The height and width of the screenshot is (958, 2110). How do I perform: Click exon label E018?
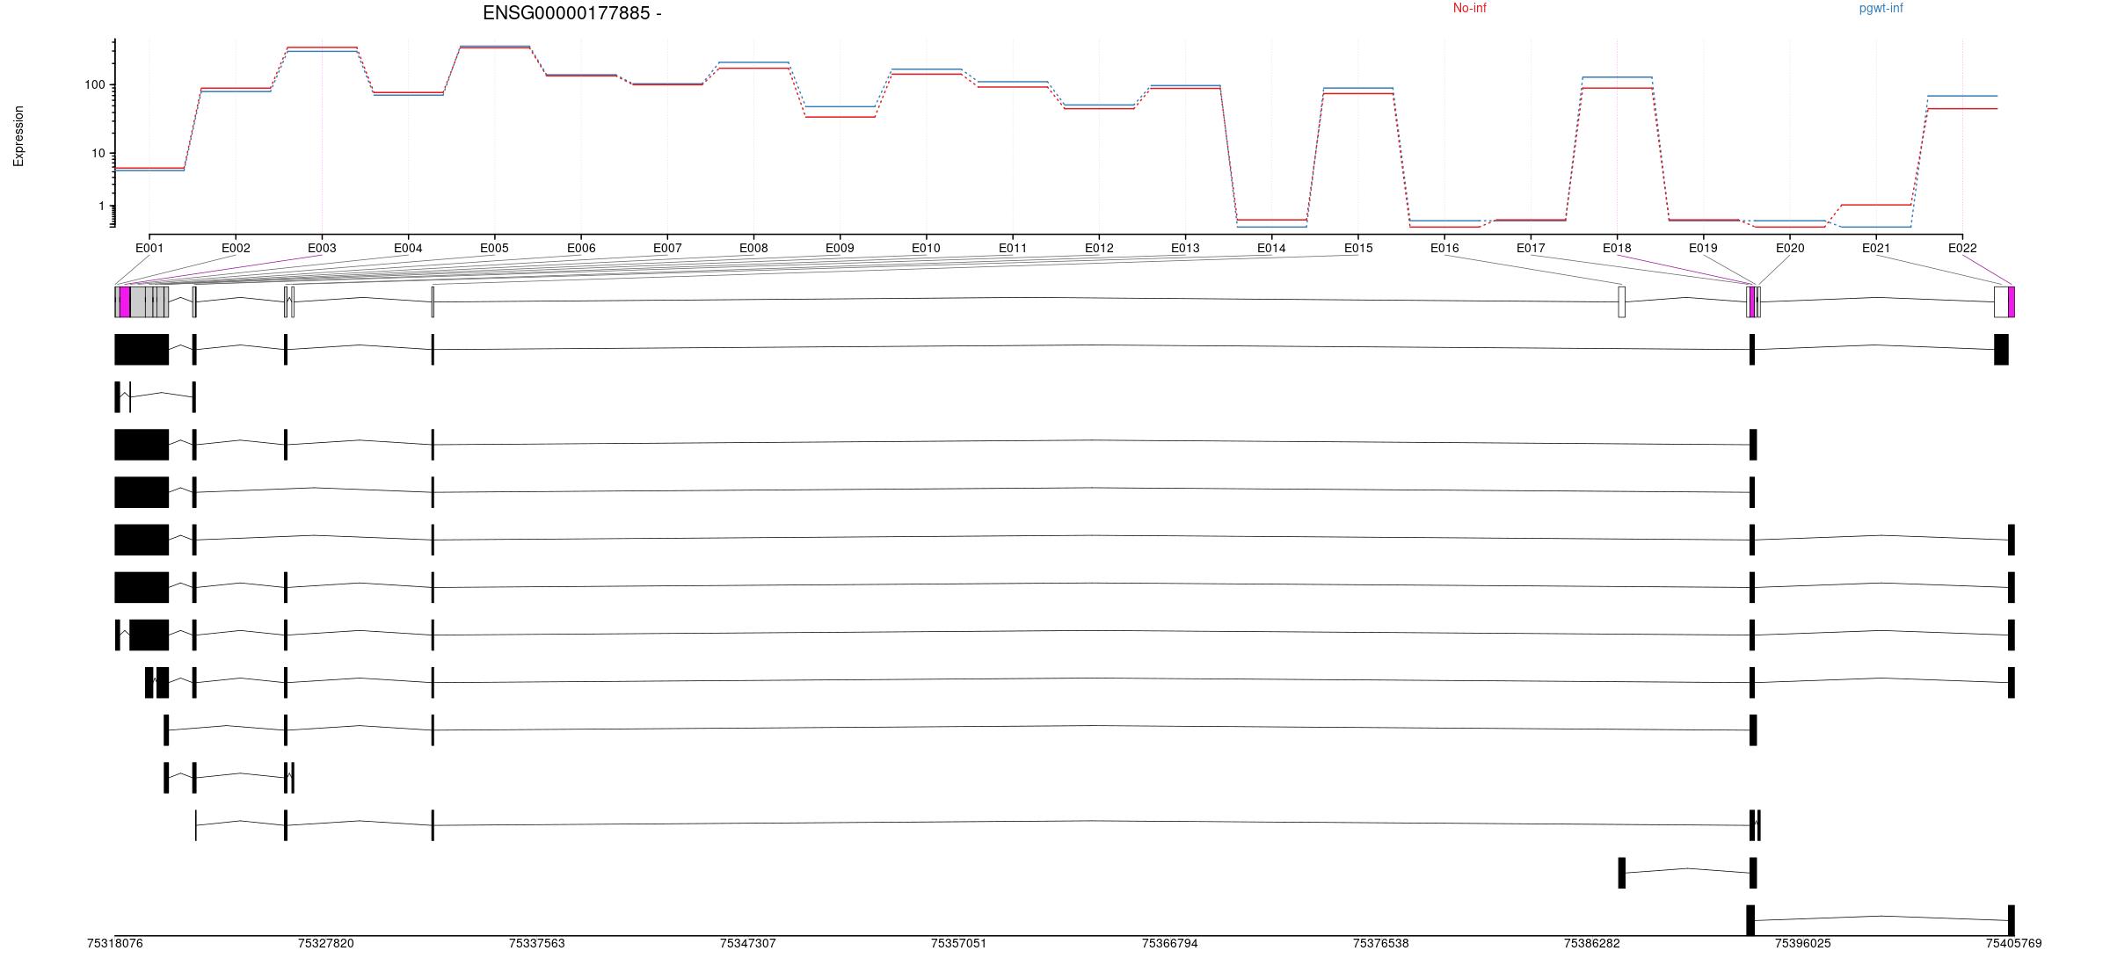point(1617,248)
